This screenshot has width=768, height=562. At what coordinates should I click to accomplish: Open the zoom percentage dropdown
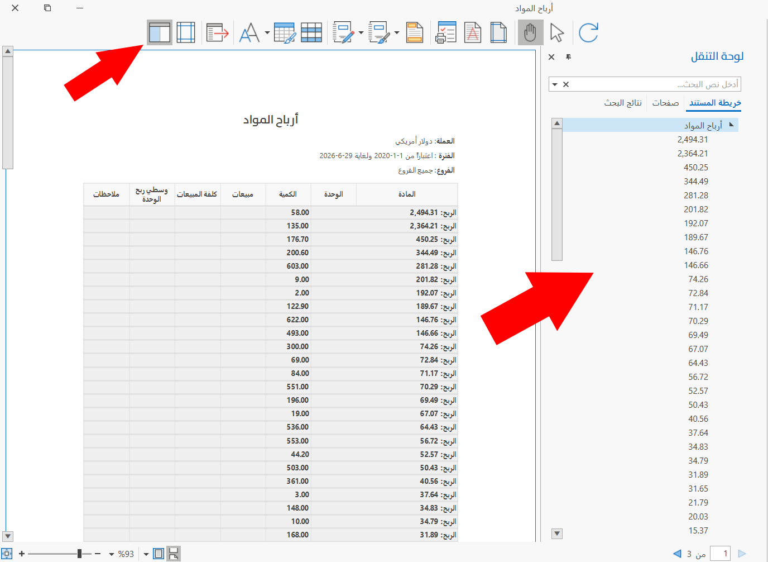(x=112, y=554)
